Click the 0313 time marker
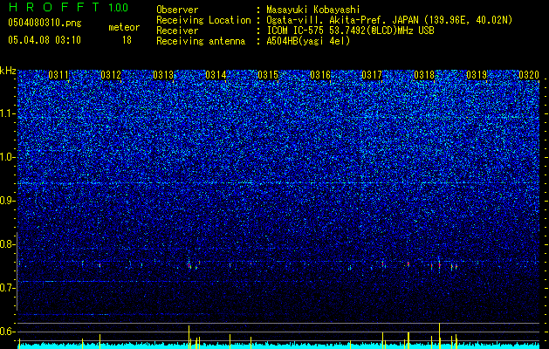 (163, 75)
